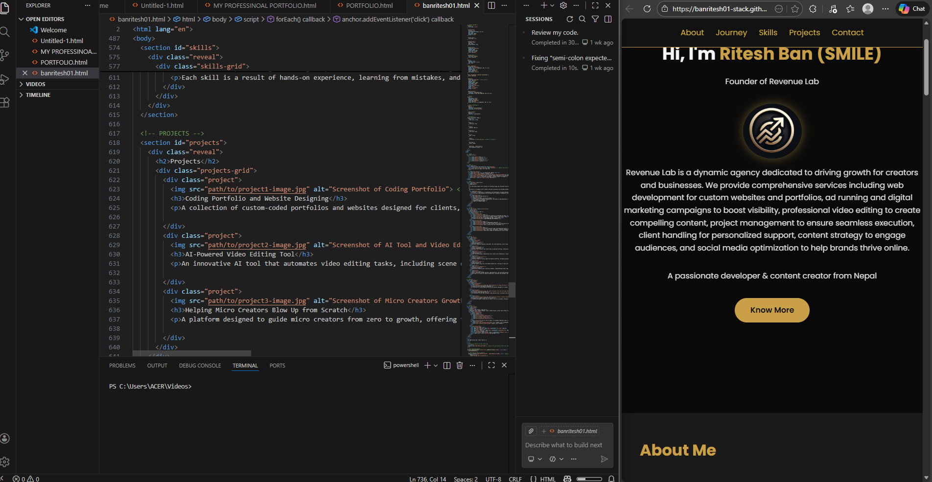
Task: Click the attachment paperclip in the chat input
Action: (531, 431)
